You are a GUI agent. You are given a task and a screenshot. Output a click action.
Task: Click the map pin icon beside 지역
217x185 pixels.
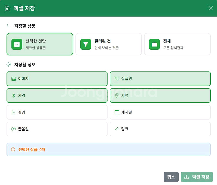tap(117, 96)
